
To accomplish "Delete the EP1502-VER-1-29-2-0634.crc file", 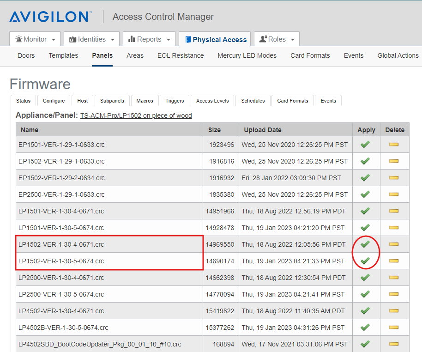I will pyautogui.click(x=394, y=177).
